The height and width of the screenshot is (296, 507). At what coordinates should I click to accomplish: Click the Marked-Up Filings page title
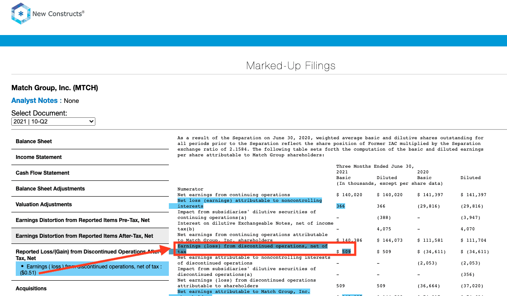click(291, 66)
